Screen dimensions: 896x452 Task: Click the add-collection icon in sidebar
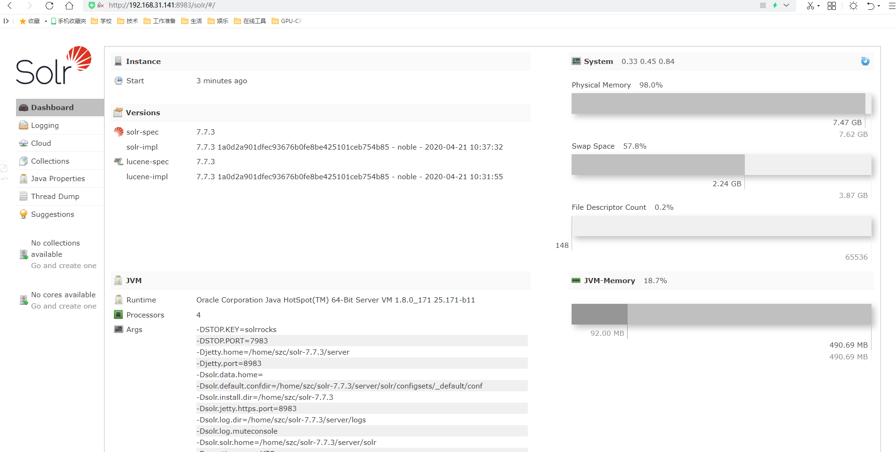(x=24, y=254)
